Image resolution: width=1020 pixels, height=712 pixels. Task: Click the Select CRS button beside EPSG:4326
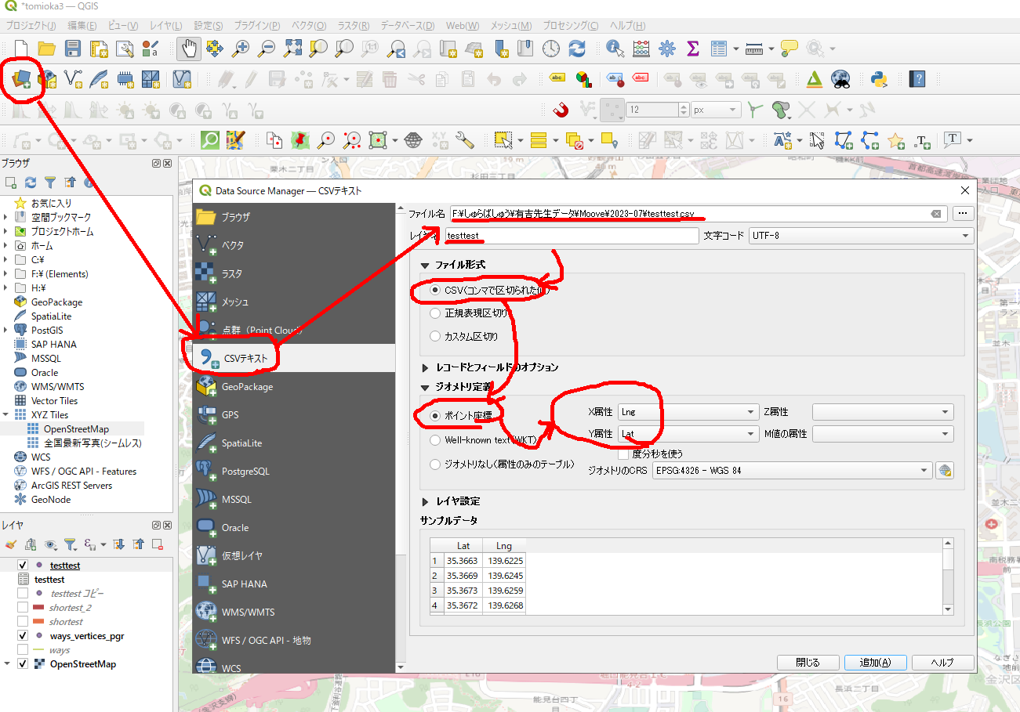945,471
